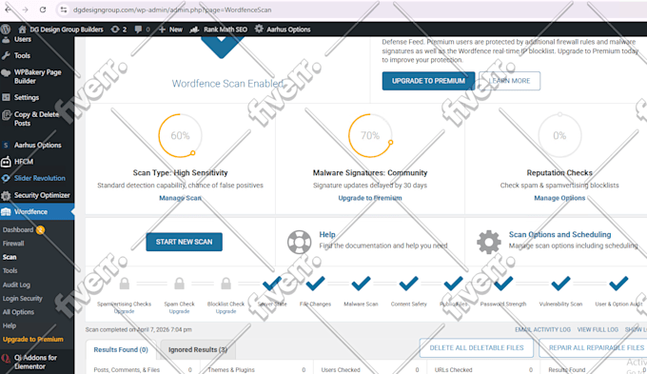Click Password Strength checkmark step
Screen dimensions: 647x374
pyautogui.click(x=503, y=284)
